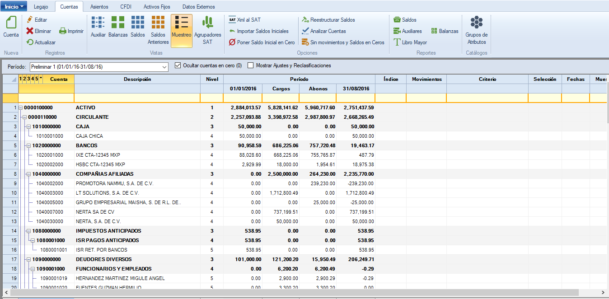
Task: Open the Inicio menu button
Action: click(x=14, y=7)
